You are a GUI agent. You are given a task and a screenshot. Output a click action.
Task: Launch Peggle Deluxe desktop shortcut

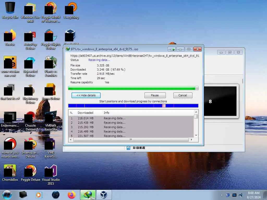click(30, 173)
